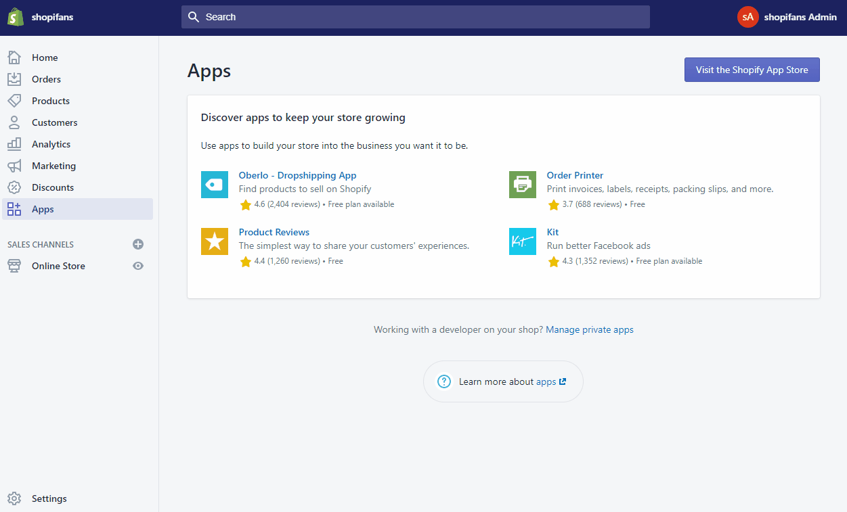847x512 pixels.
Task: Open the Product Reviews link
Action: click(x=274, y=232)
